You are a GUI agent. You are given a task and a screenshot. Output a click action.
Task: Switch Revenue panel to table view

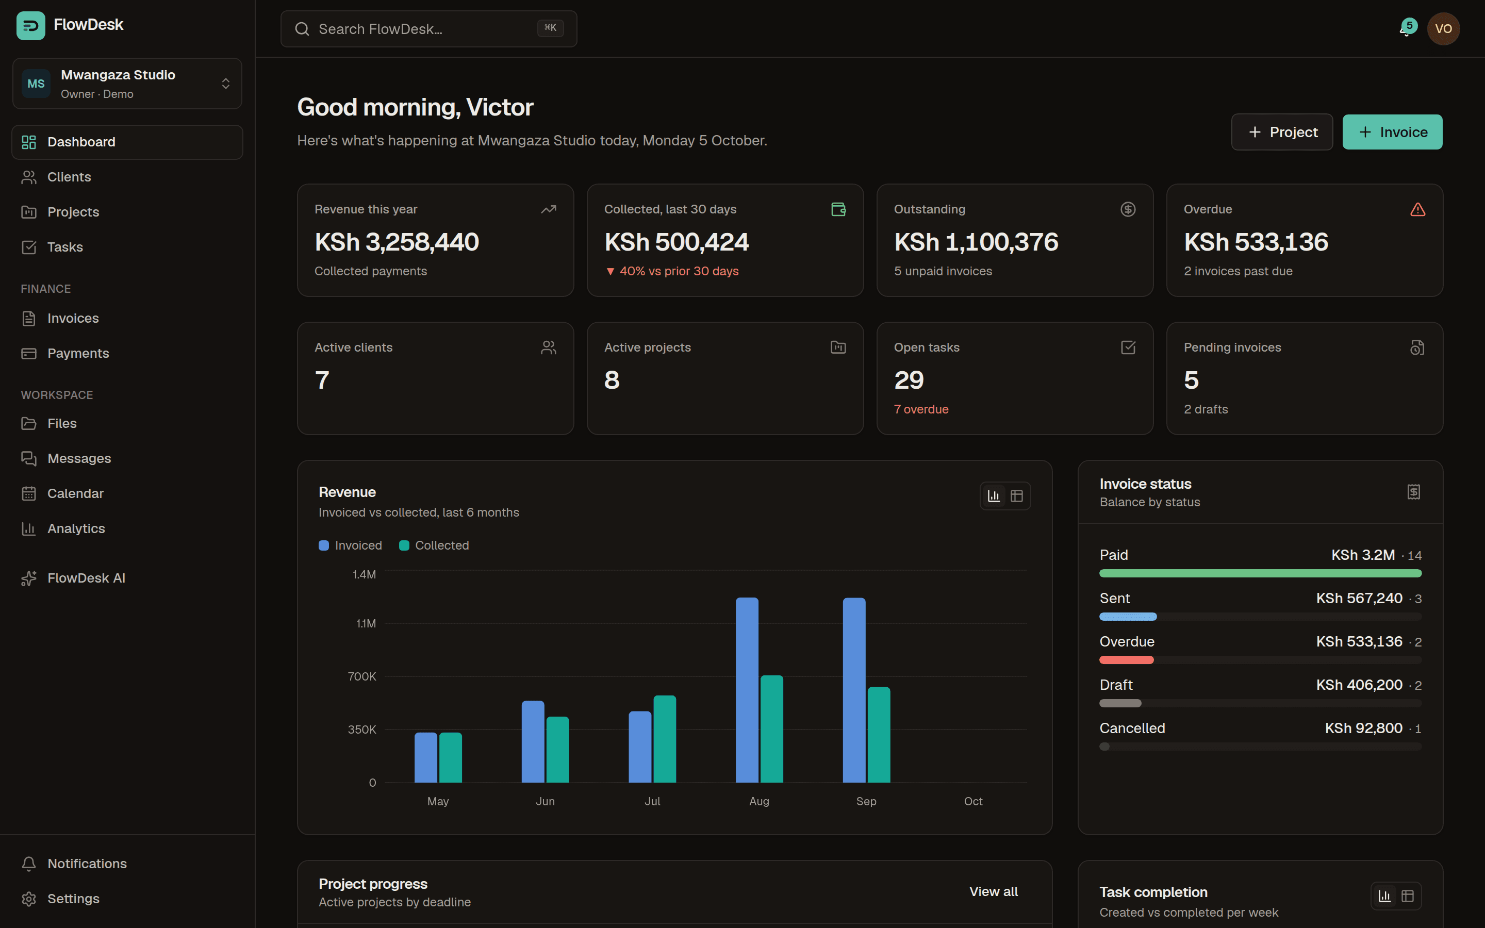point(1017,496)
